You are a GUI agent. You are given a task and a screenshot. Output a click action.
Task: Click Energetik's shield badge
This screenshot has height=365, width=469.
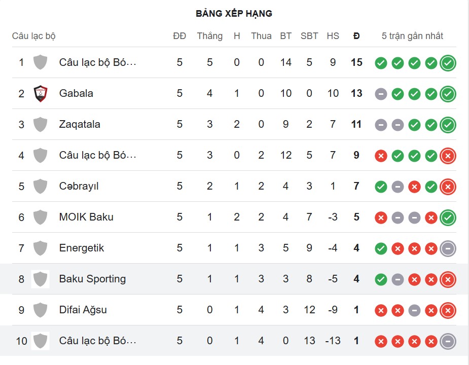pos(39,248)
